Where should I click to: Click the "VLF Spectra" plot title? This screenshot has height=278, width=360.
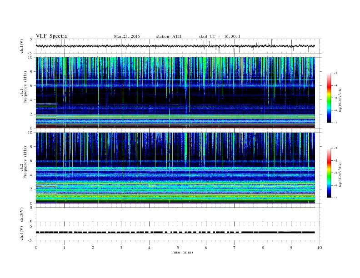51,36
